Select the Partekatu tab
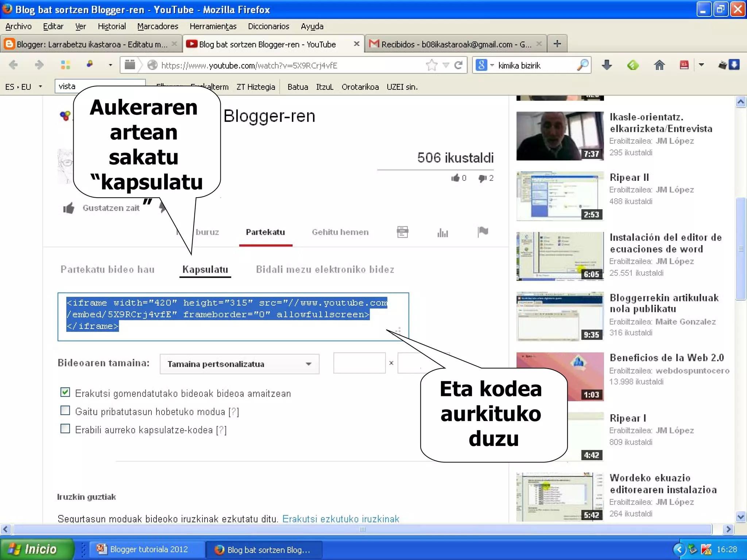Image resolution: width=747 pixels, height=560 pixels. pyautogui.click(x=266, y=232)
